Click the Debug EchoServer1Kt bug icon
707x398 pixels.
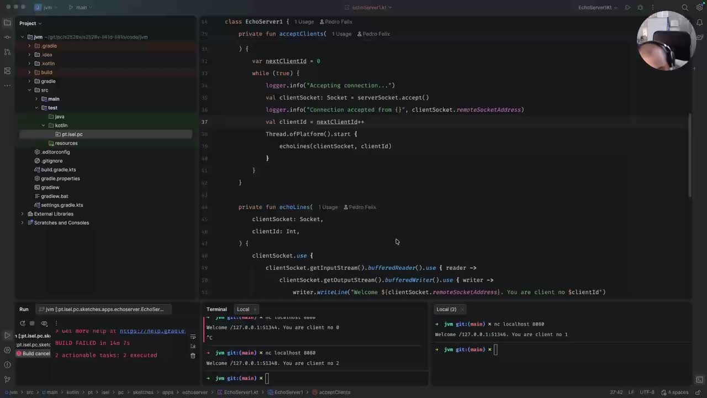click(640, 8)
